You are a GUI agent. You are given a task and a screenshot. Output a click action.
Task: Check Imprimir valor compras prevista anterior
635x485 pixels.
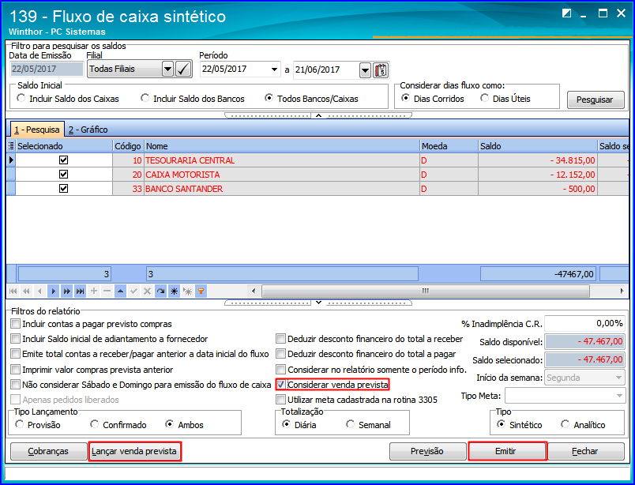click(15, 370)
